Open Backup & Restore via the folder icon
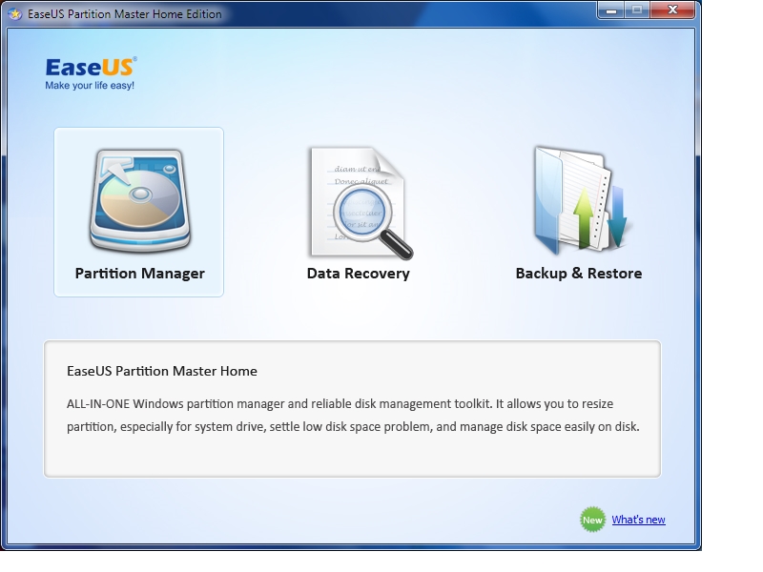Screen dimensions: 763x572 [x=578, y=201]
